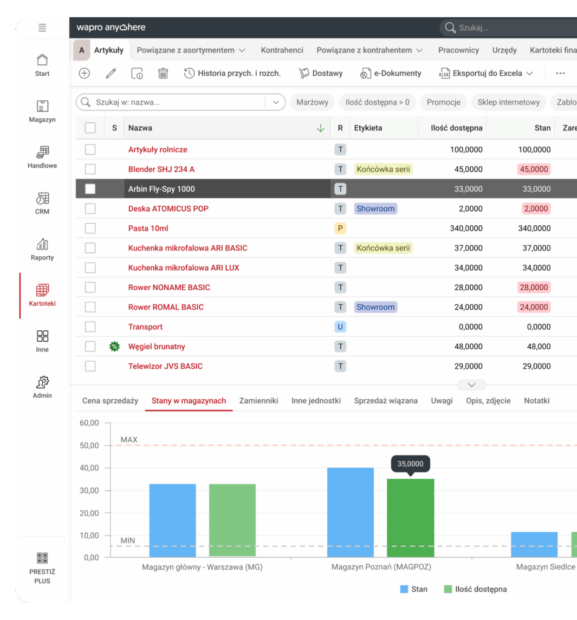This screenshot has height=620, width=577.
Task: Click the green Ilość dostępna legend swatch
Action: (x=448, y=589)
